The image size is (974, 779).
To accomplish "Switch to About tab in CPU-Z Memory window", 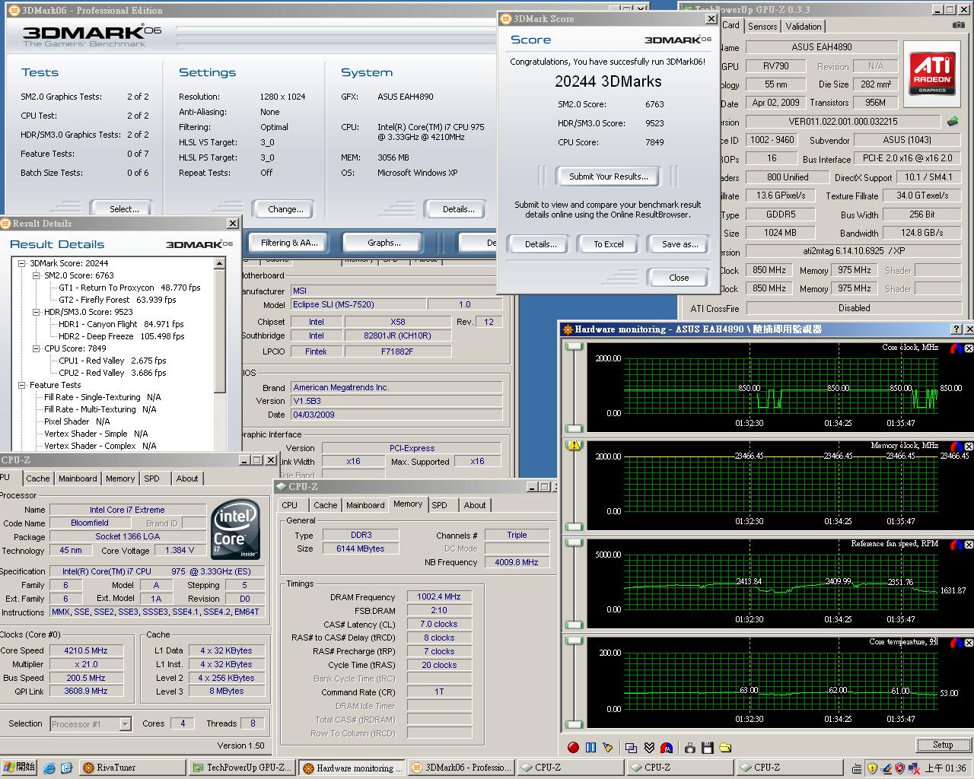I will [x=475, y=505].
